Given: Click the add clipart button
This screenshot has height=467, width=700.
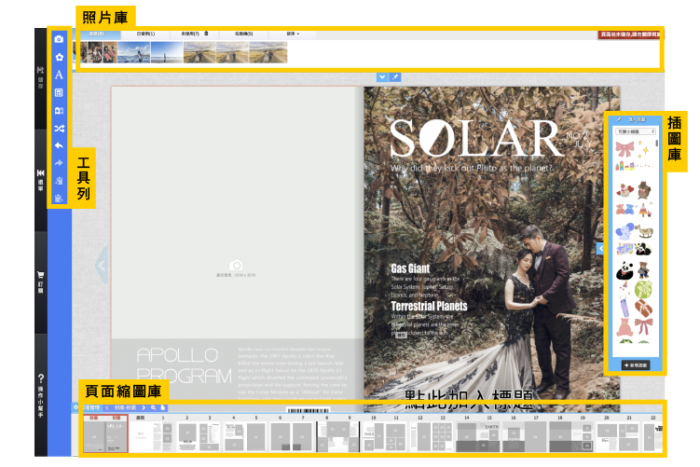Looking at the screenshot, I should pos(636,364).
